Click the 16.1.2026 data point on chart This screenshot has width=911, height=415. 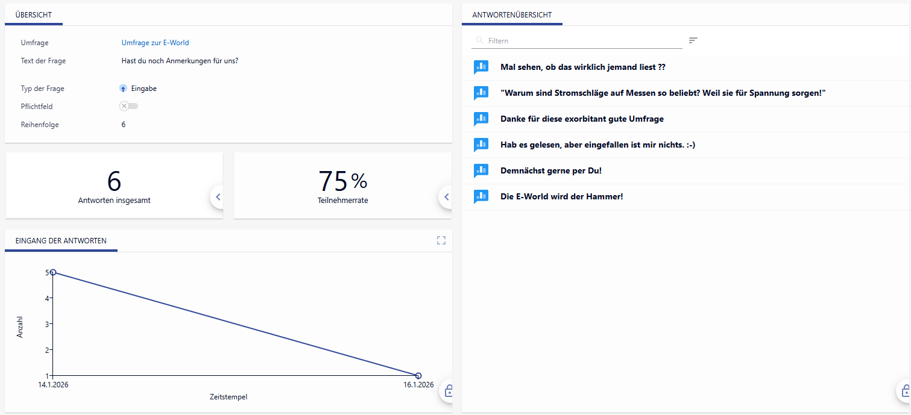pos(418,376)
